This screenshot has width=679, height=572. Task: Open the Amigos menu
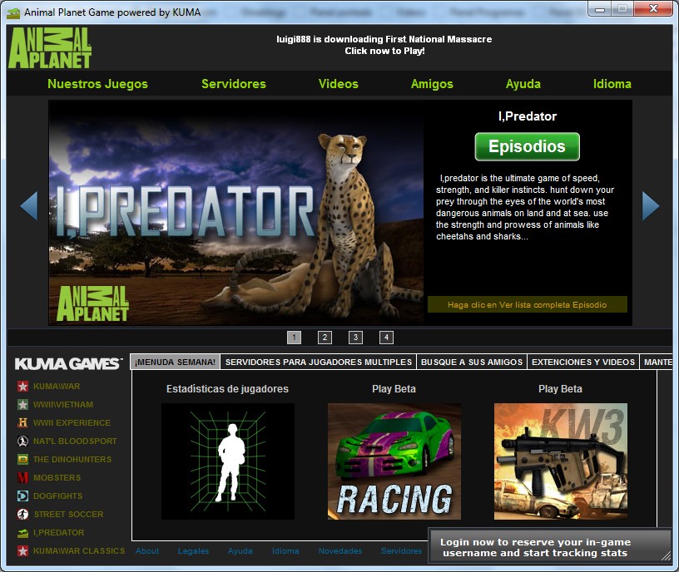click(x=432, y=84)
